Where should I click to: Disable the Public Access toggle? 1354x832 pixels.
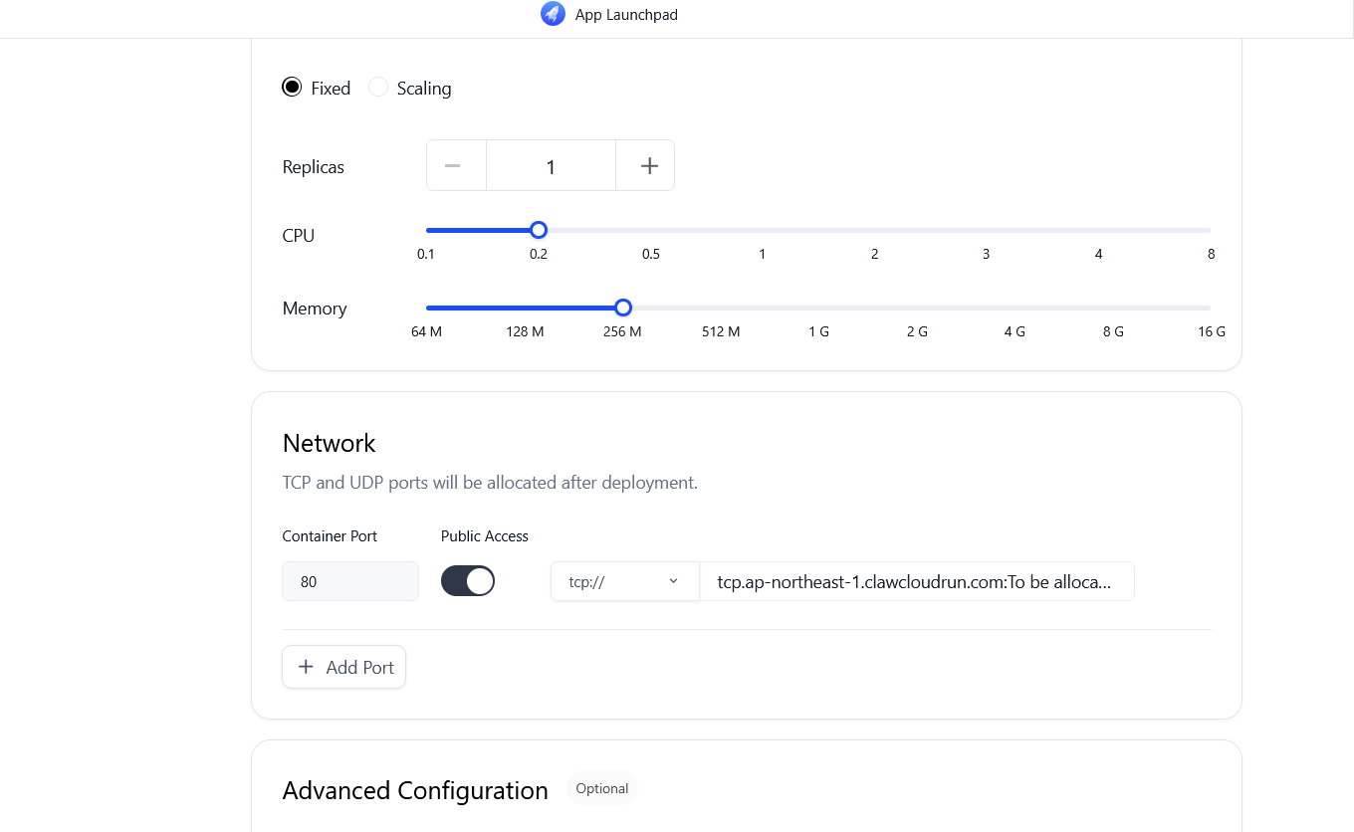click(468, 581)
